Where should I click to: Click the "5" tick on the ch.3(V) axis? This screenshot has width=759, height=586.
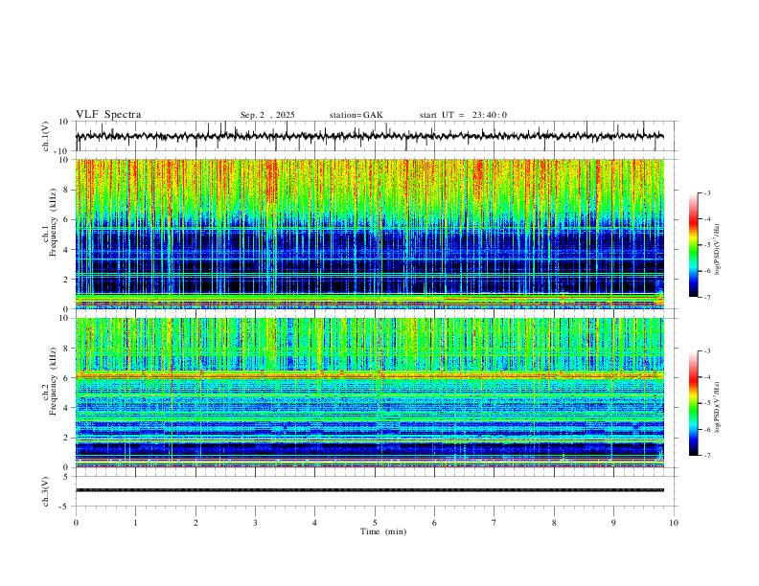click(67, 476)
